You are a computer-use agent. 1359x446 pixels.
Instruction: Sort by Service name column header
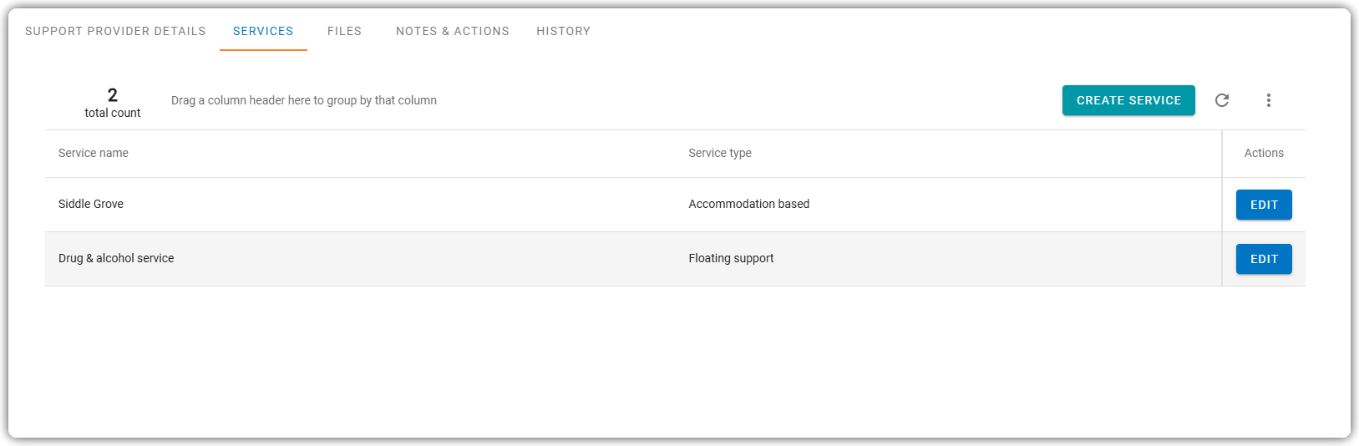click(x=94, y=153)
